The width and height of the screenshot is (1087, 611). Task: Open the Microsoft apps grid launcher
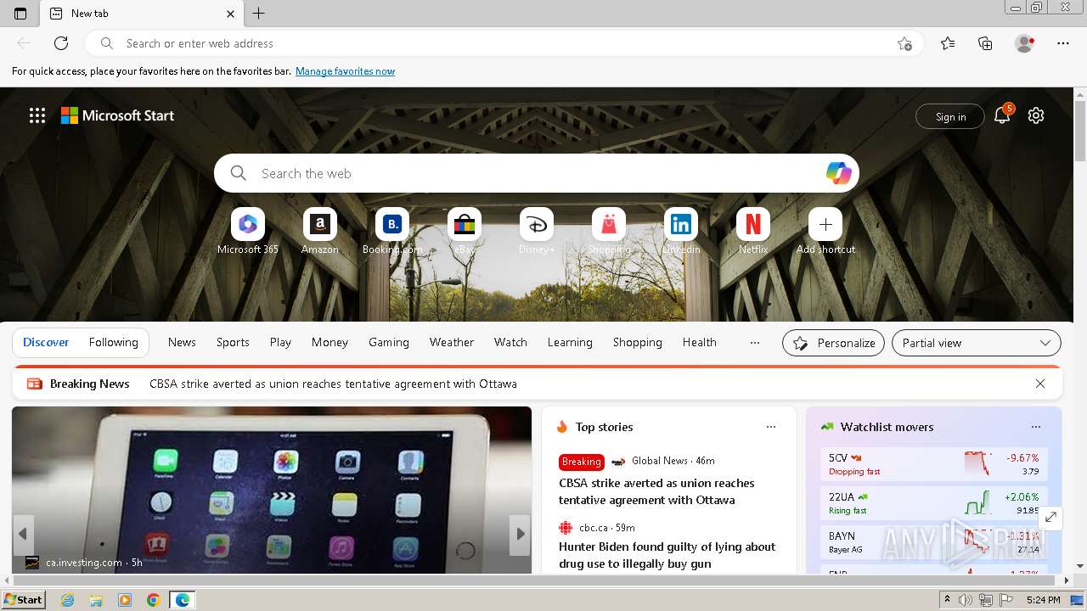click(37, 115)
